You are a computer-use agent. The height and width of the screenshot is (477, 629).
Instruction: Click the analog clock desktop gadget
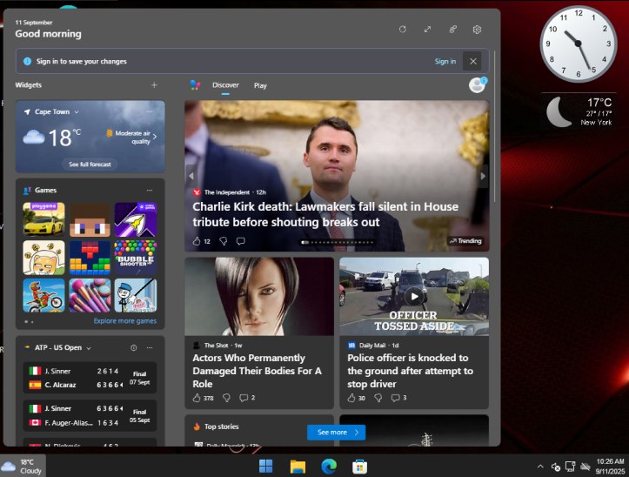(x=578, y=44)
